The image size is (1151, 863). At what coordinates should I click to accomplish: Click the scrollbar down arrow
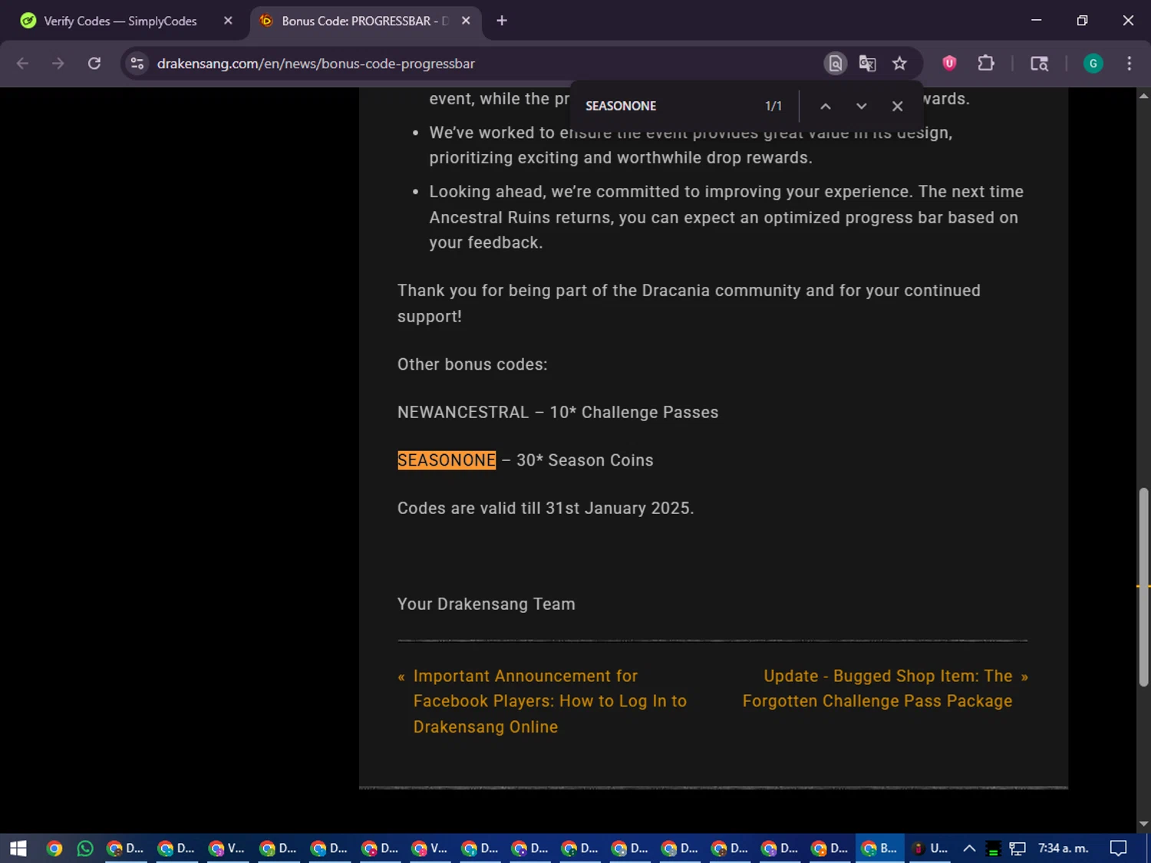pyautogui.click(x=1143, y=824)
